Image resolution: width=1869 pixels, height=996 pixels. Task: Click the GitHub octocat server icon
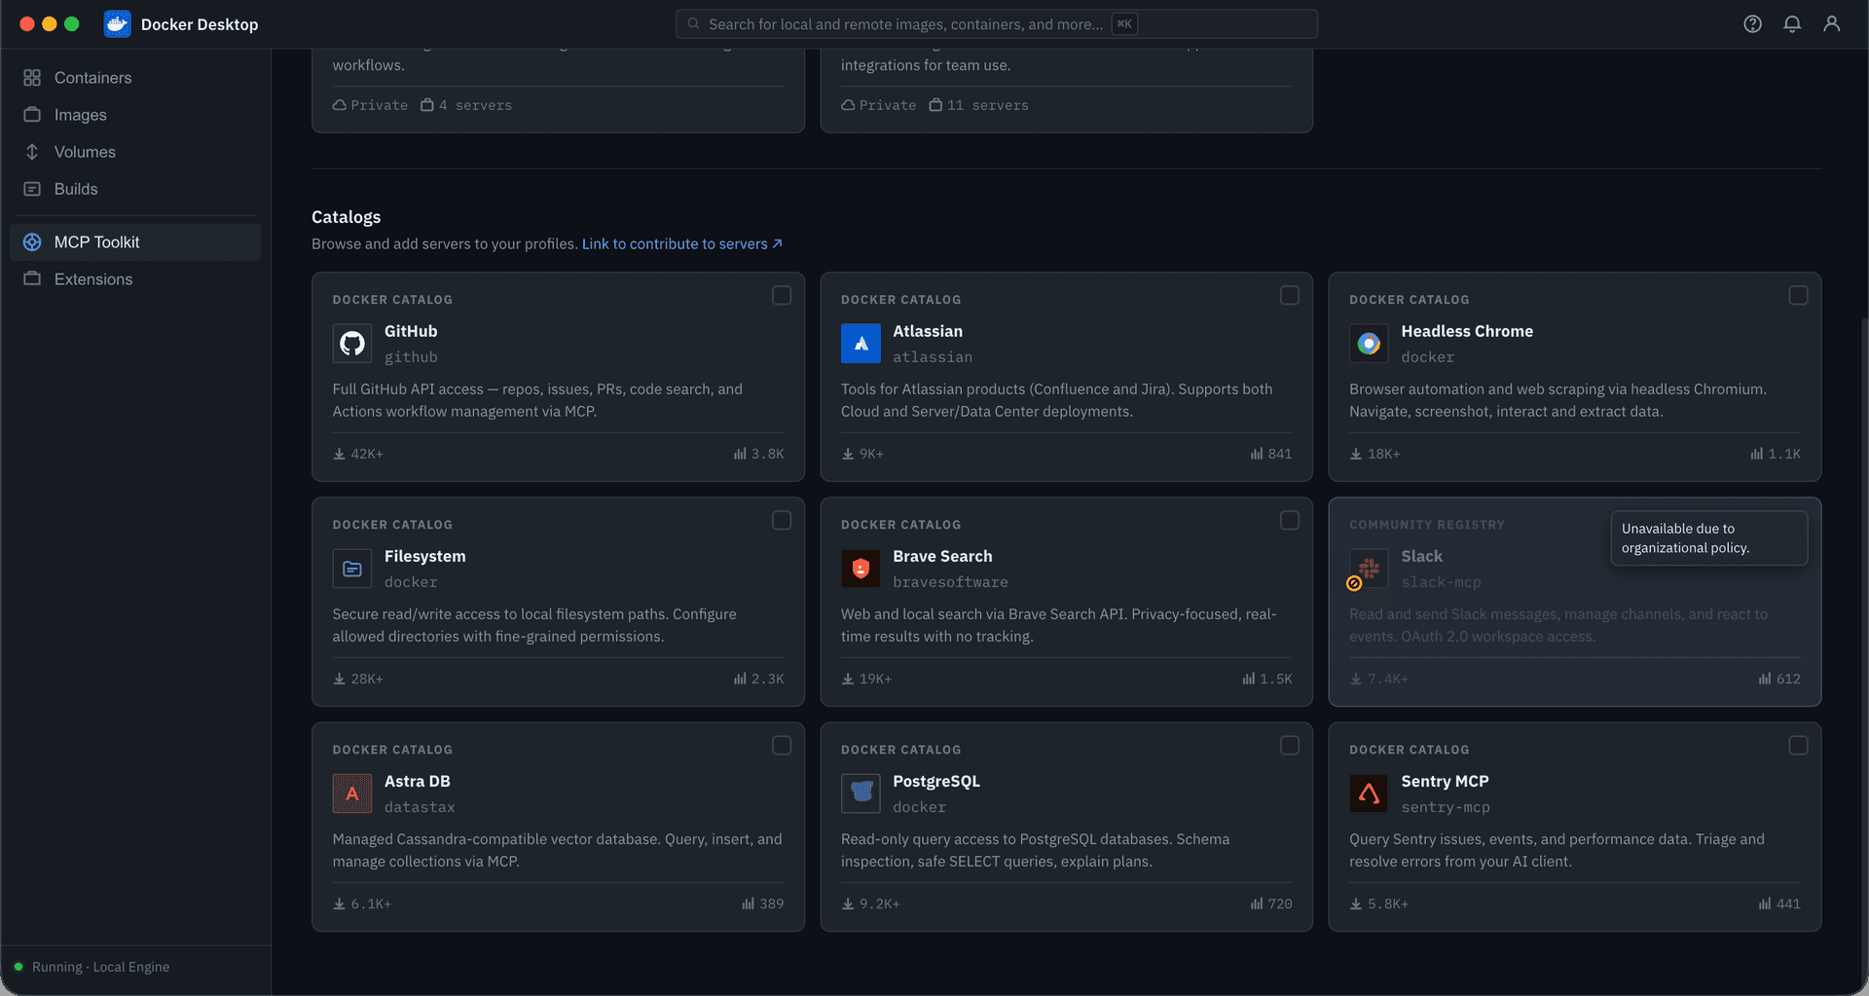click(352, 344)
